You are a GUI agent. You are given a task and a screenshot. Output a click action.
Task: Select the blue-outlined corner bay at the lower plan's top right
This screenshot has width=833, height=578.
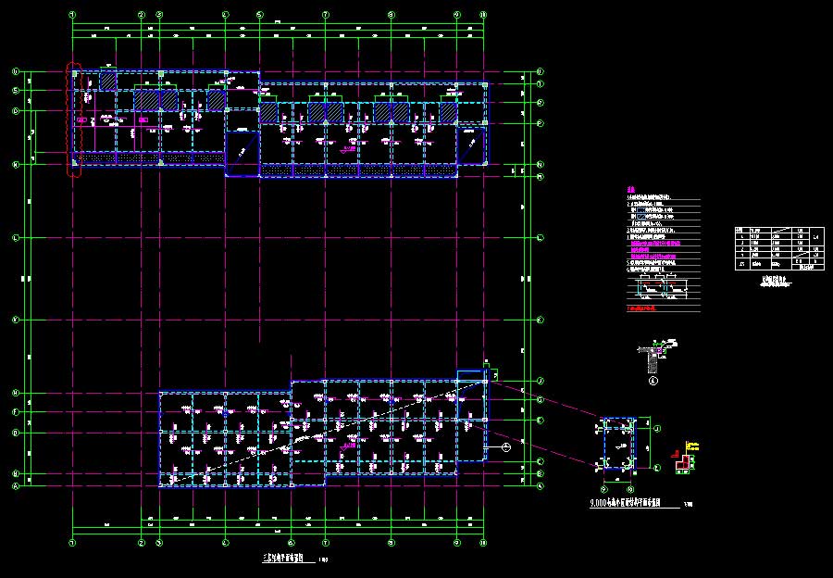[471, 396]
